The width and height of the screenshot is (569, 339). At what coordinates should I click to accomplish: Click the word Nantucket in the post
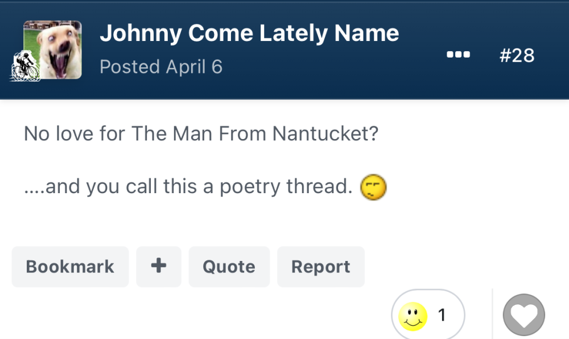coord(325,134)
